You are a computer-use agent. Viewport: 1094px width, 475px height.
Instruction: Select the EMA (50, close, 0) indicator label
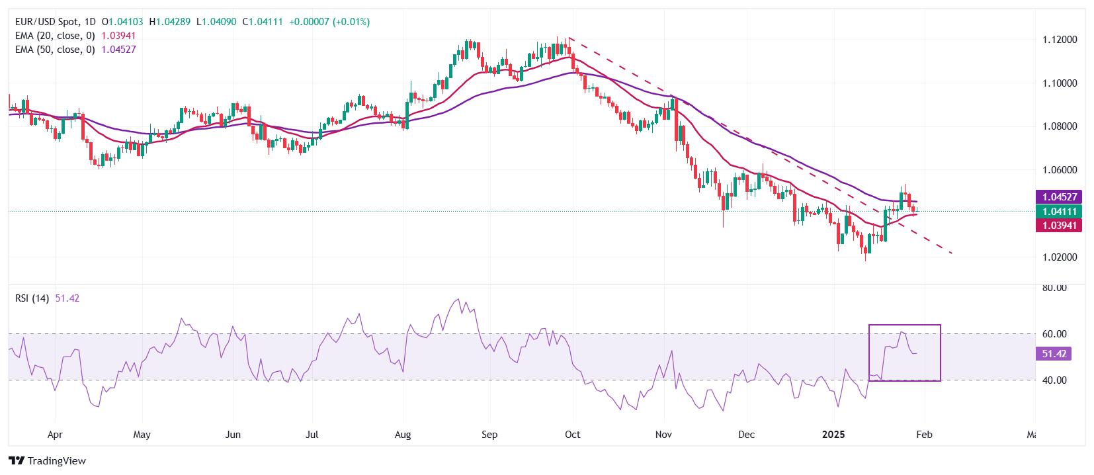point(55,49)
